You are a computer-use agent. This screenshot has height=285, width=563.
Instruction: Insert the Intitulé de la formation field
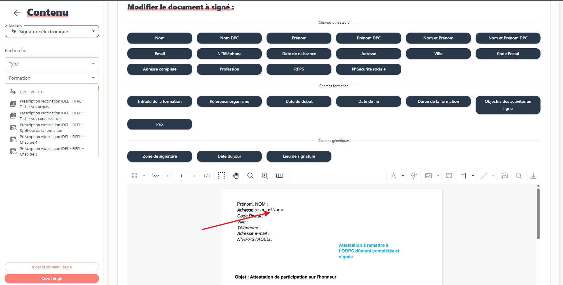160,101
